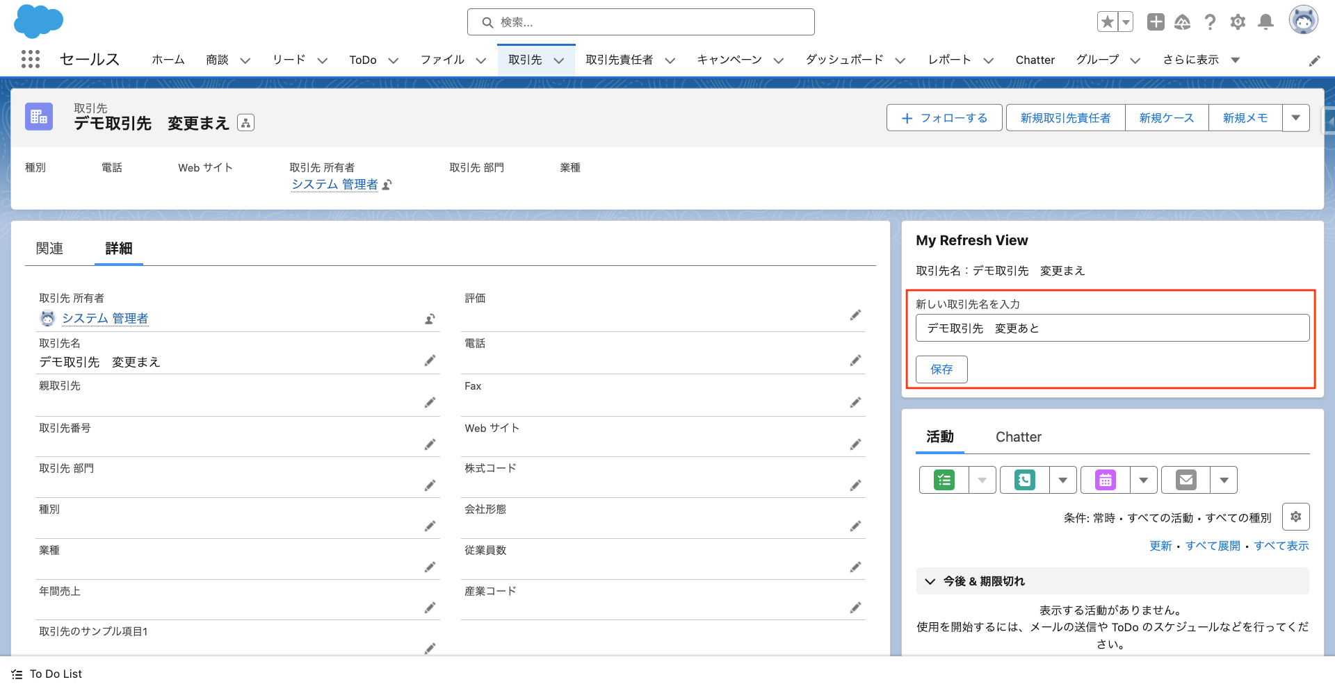
Task: Open the 取引先 tab dropdown arrow
Action: click(x=560, y=60)
